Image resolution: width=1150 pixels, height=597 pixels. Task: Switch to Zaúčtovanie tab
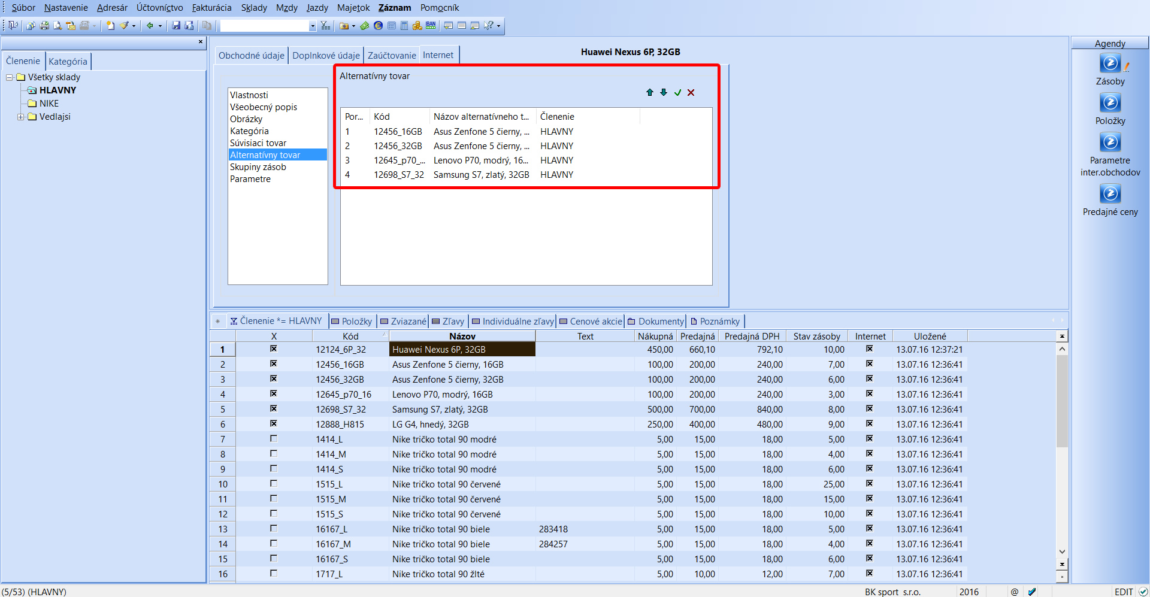pyautogui.click(x=392, y=55)
